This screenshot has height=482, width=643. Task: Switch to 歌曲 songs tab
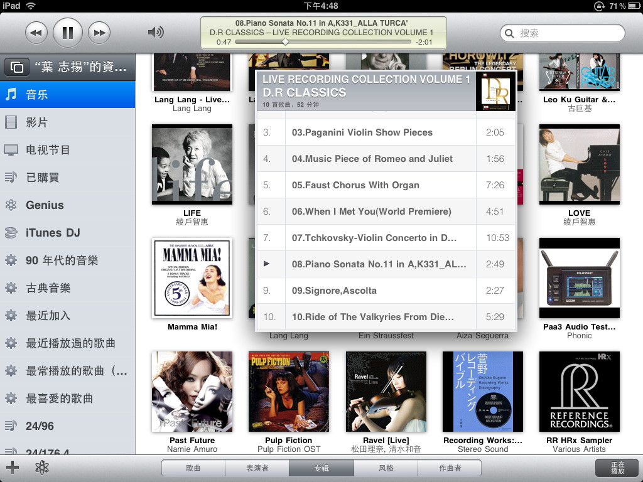pyautogui.click(x=193, y=468)
